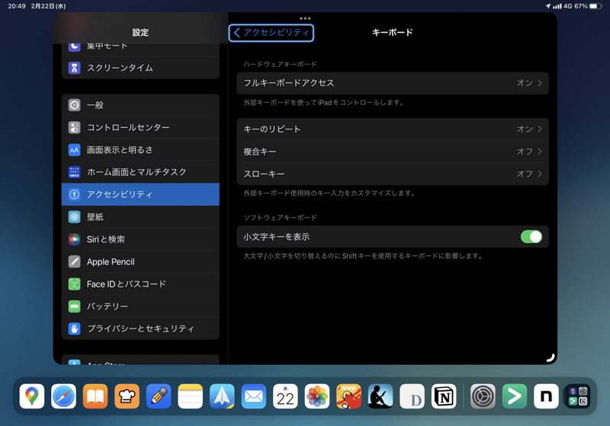Image resolution: width=610 pixels, height=426 pixels.
Task: Launch the Photos app
Action: point(317,396)
